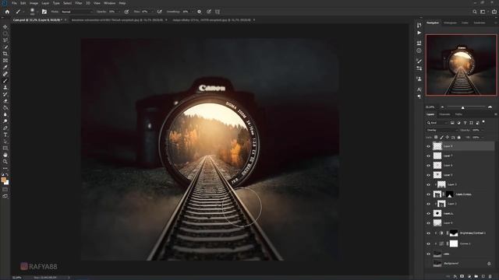Open the Actions panel play icon
The image size is (499, 280).
click(419, 33)
